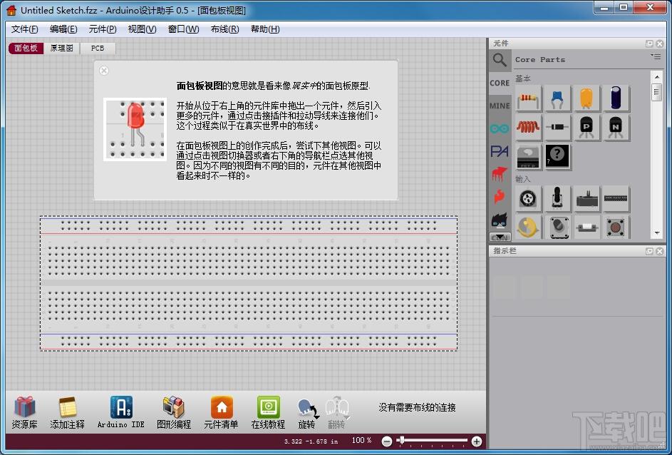Select the MINE parts bin
The image size is (672, 455).
[x=500, y=106]
